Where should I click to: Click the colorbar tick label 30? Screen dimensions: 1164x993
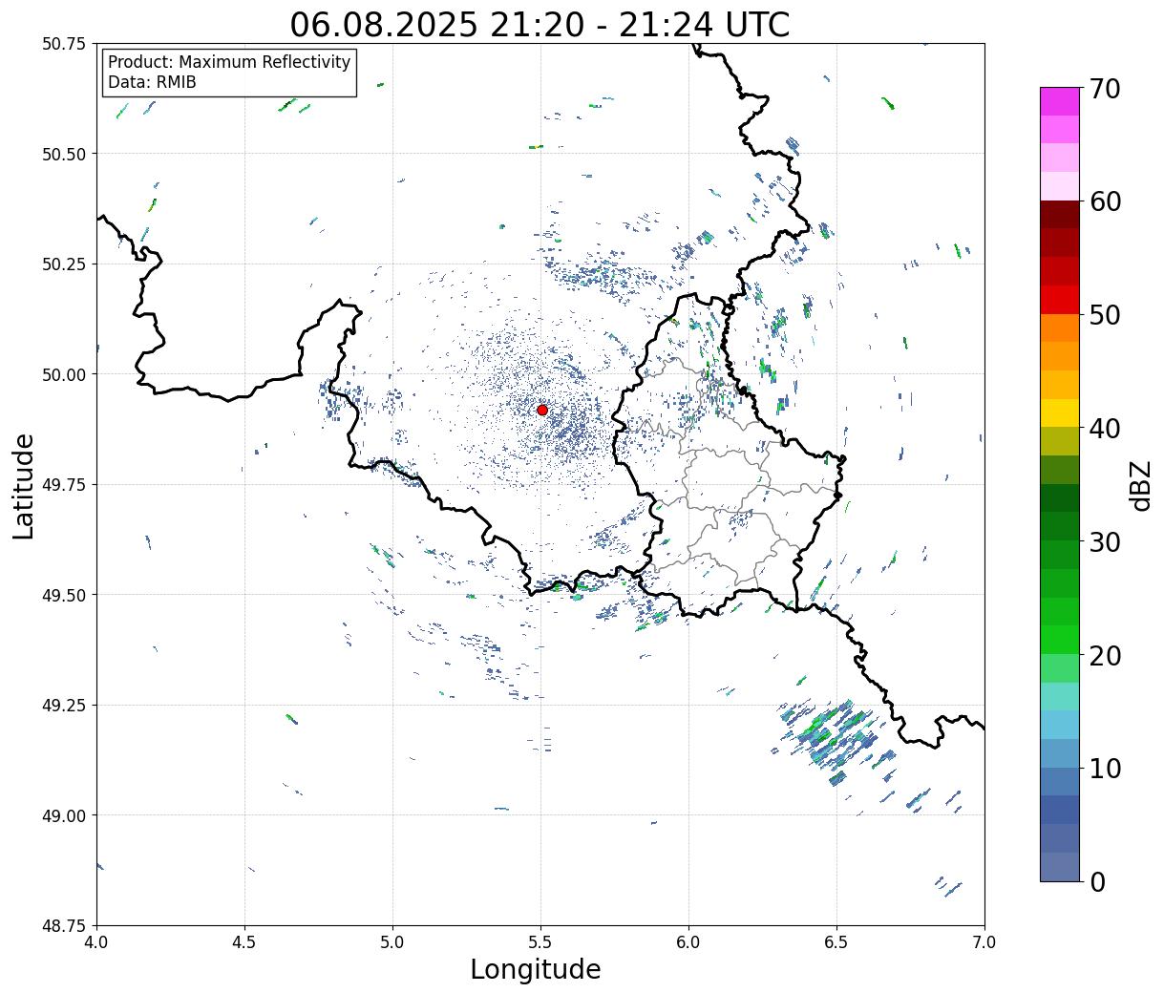click(x=1105, y=542)
